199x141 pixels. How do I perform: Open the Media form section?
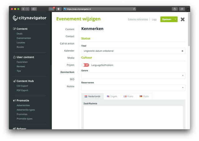[71, 58]
